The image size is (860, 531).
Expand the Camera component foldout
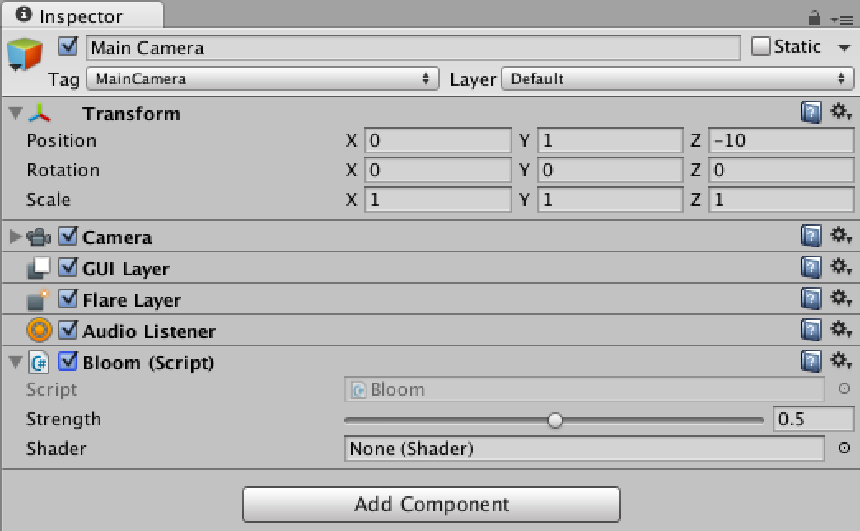click(15, 237)
